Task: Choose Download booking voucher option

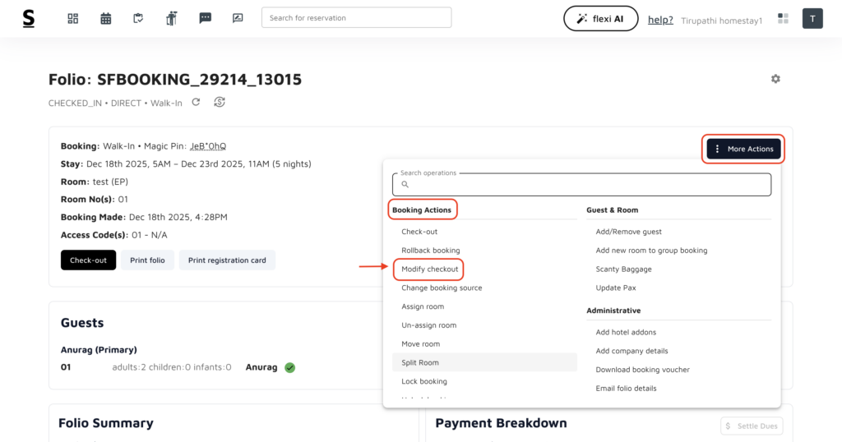Action: pos(642,370)
